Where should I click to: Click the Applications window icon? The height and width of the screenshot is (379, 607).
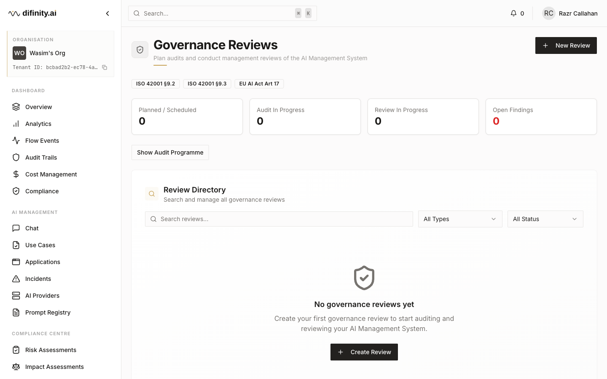pos(16,262)
